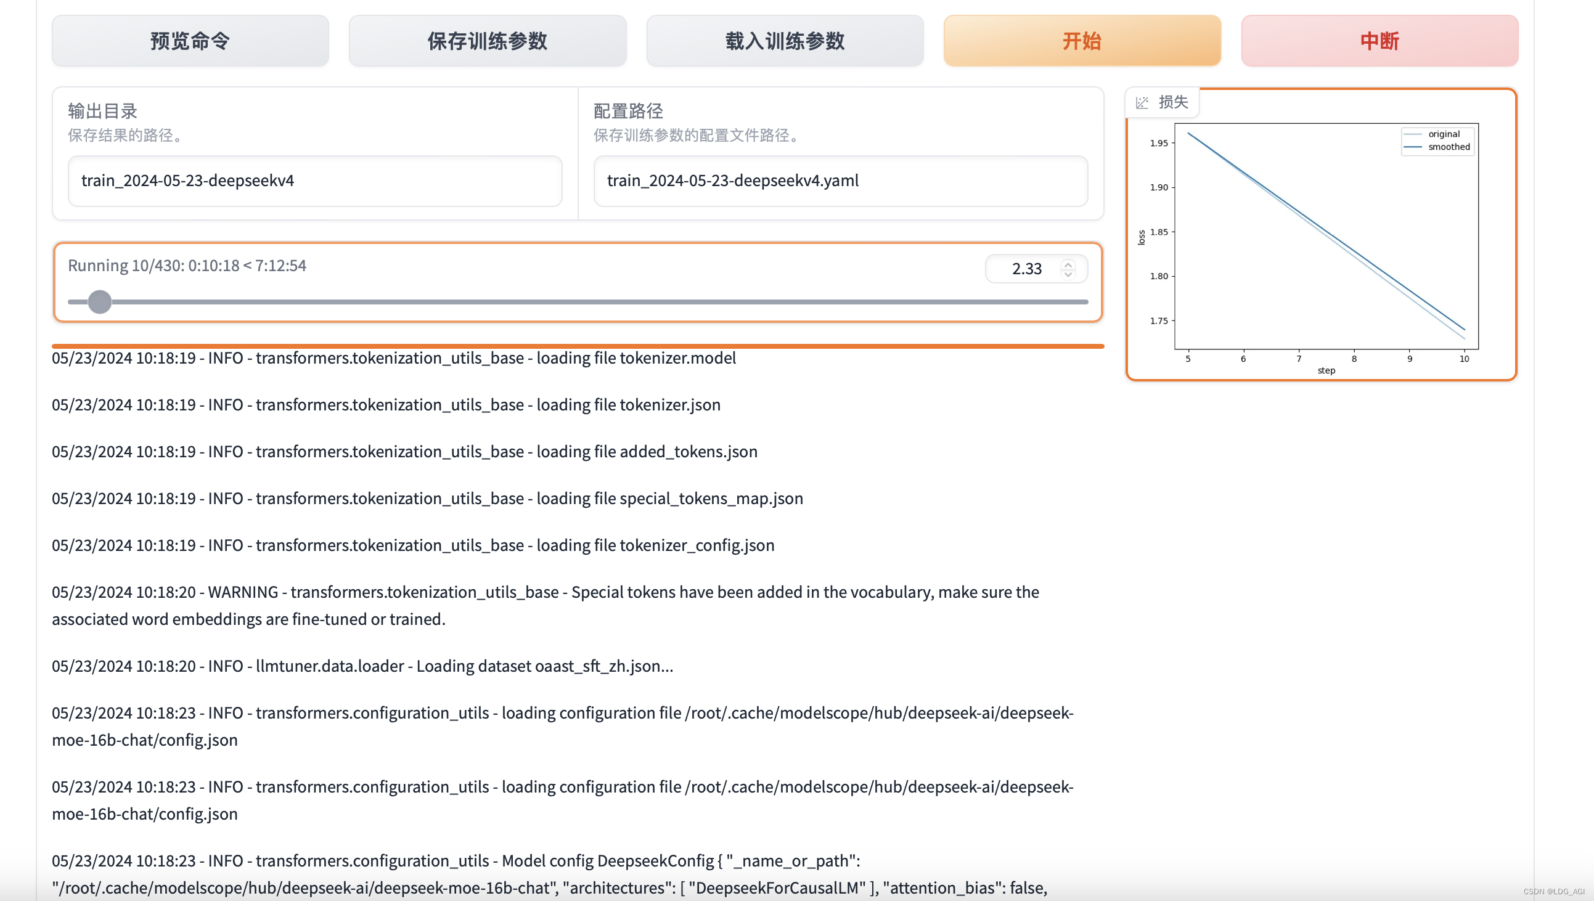The width and height of the screenshot is (1594, 901).
Task: Click the 载入训练参数 load arguments button
Action: click(x=785, y=41)
